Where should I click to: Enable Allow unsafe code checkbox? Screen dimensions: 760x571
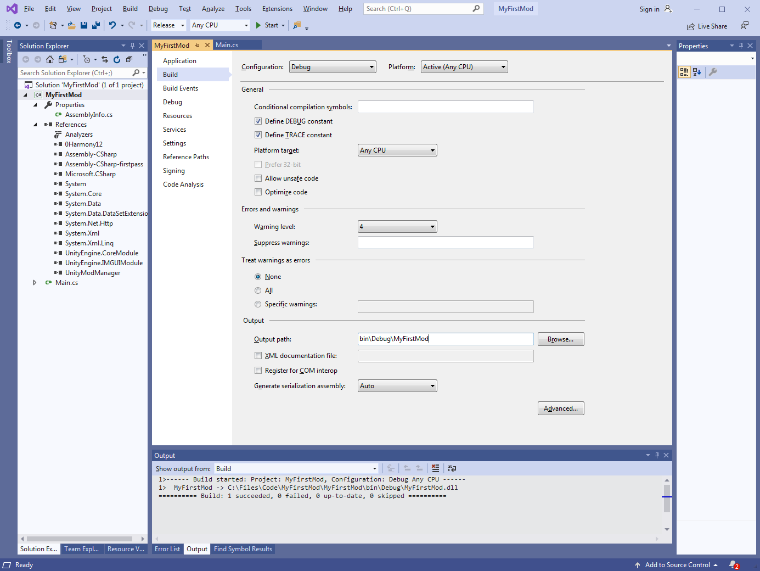tap(258, 178)
